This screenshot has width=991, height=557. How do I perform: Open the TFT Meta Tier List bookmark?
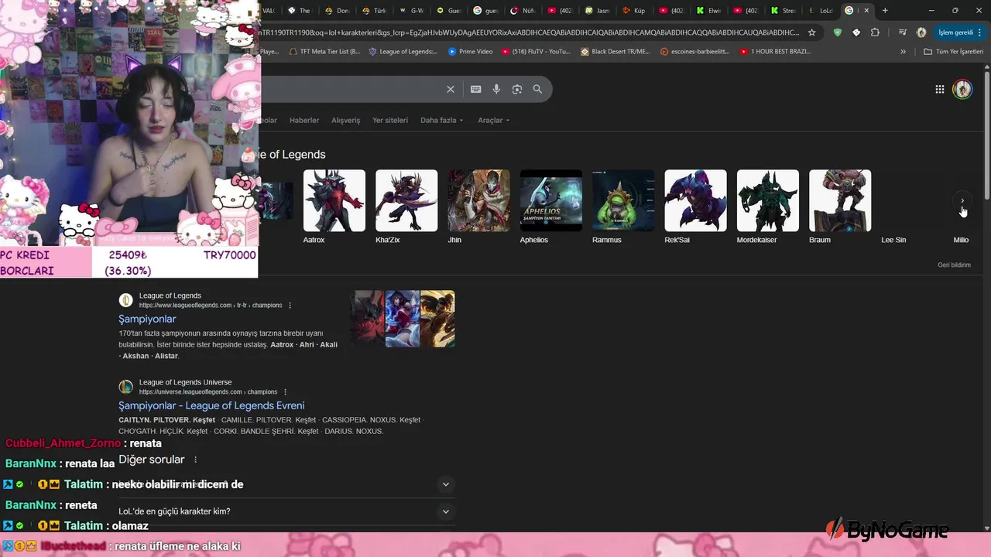coord(324,52)
